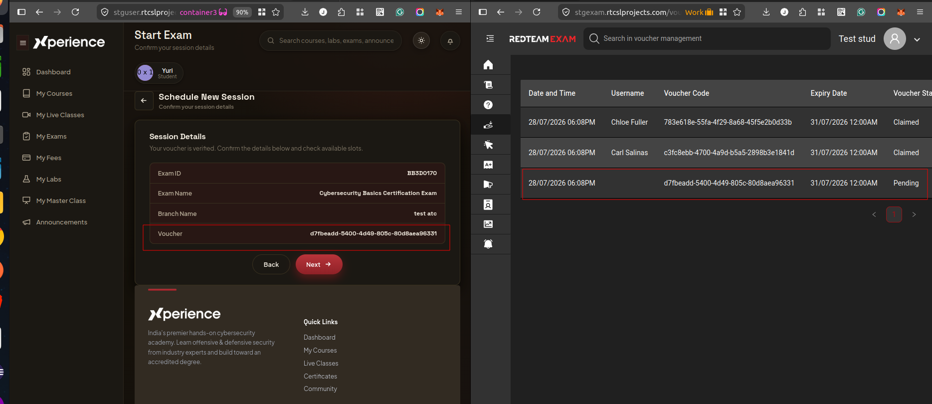932x404 pixels.
Task: Click the Back button in Session Details
Action: pos(271,264)
